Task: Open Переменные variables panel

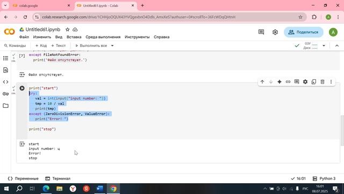Action: coord(23,178)
